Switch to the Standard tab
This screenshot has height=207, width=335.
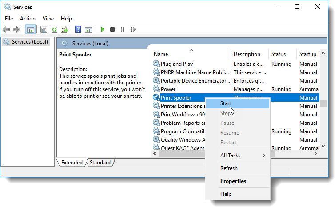pos(100,163)
